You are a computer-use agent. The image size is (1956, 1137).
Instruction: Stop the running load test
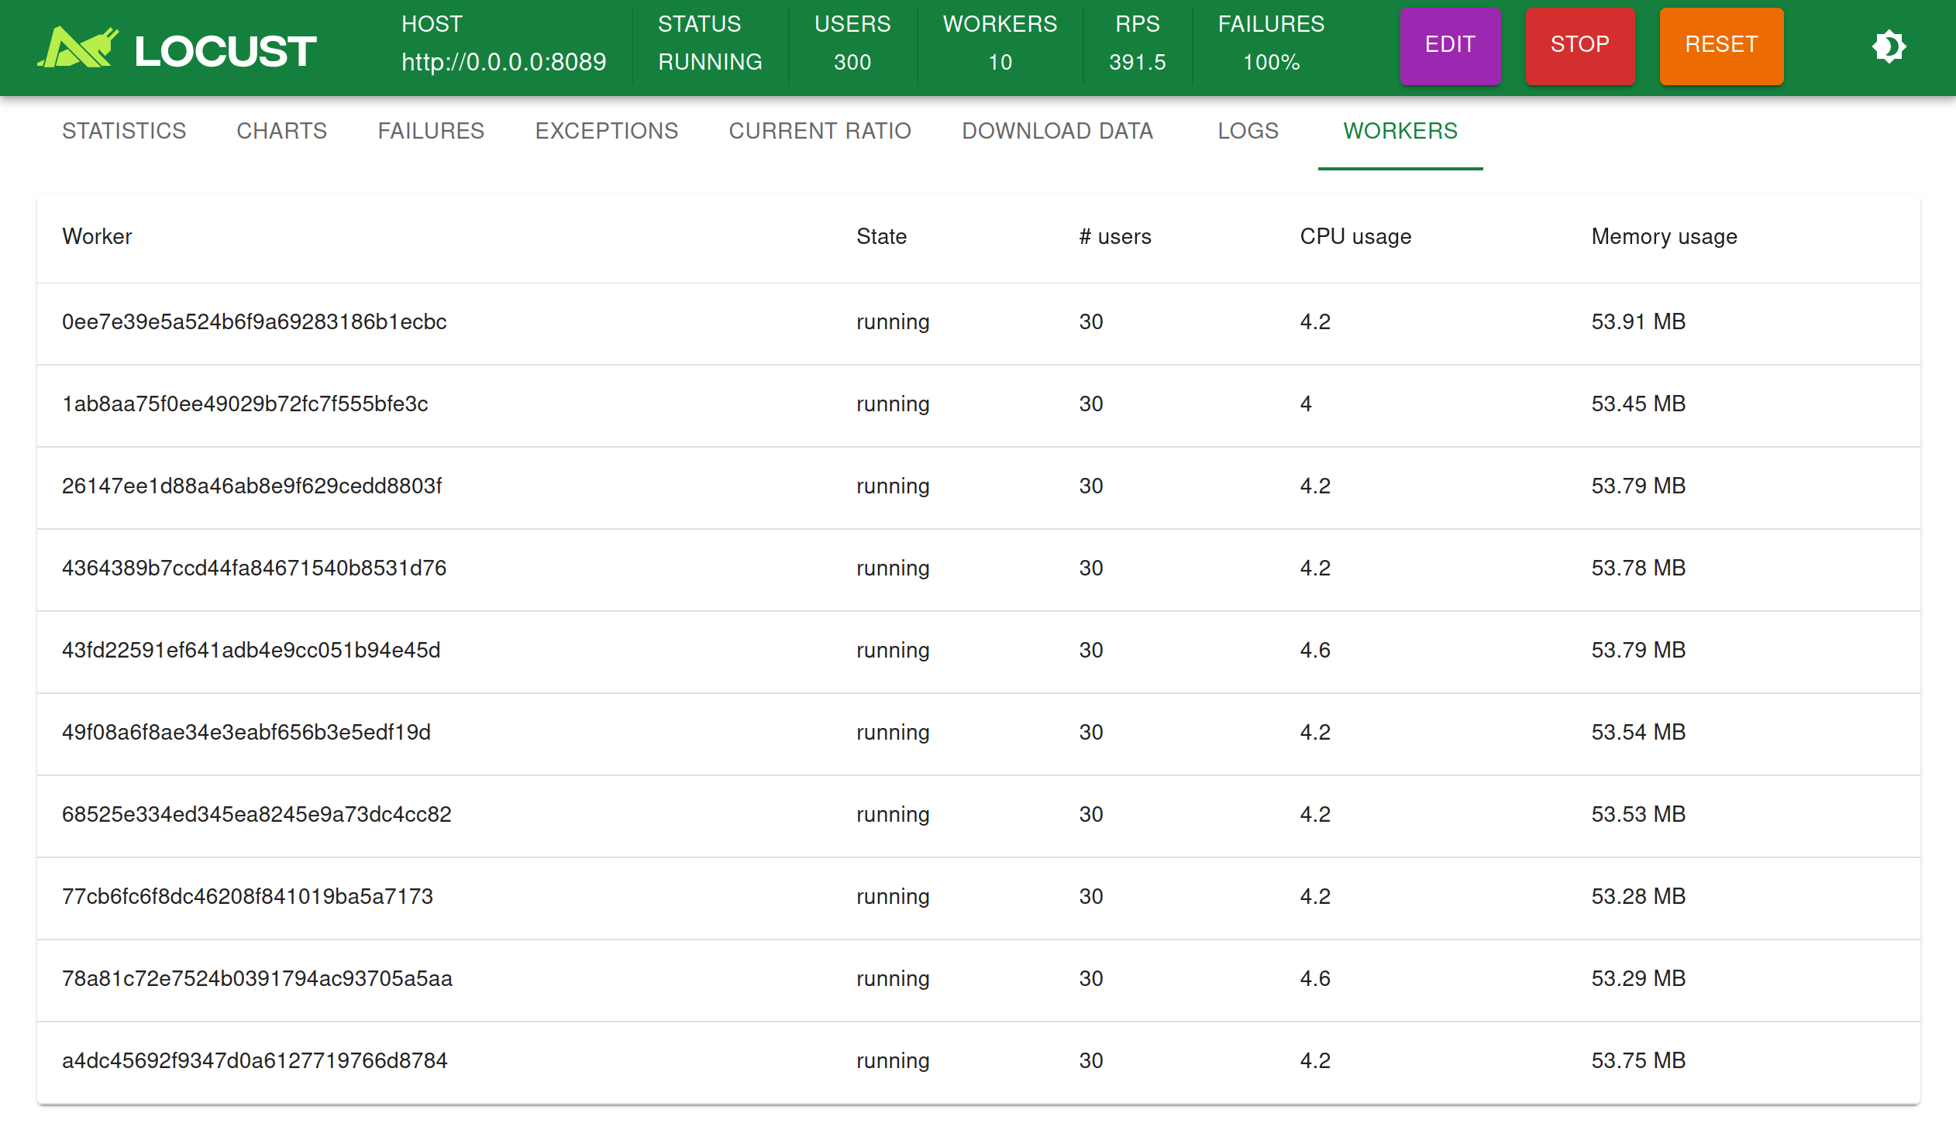(x=1579, y=45)
